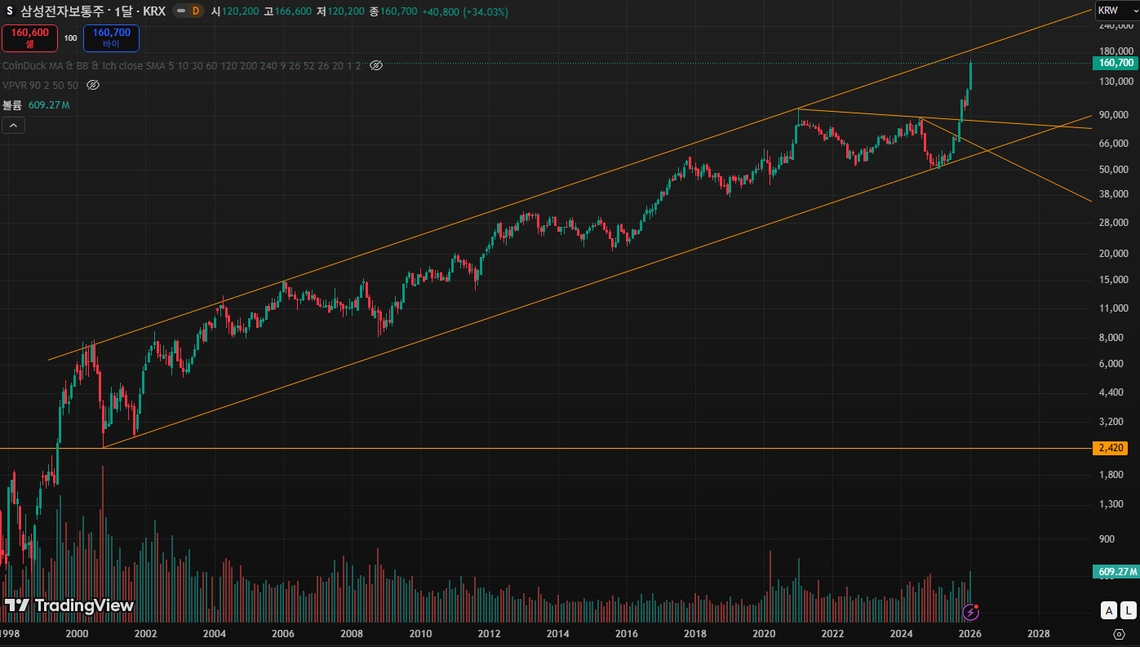The height and width of the screenshot is (647, 1140).
Task: Click the close price value after 종
Action: pyautogui.click(x=399, y=11)
